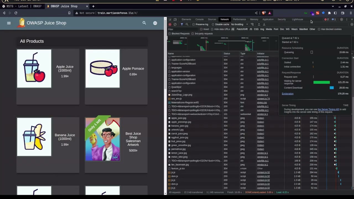Click the Juice Shop search magnifier icon
This screenshot has height=199, width=354.
(144, 23)
